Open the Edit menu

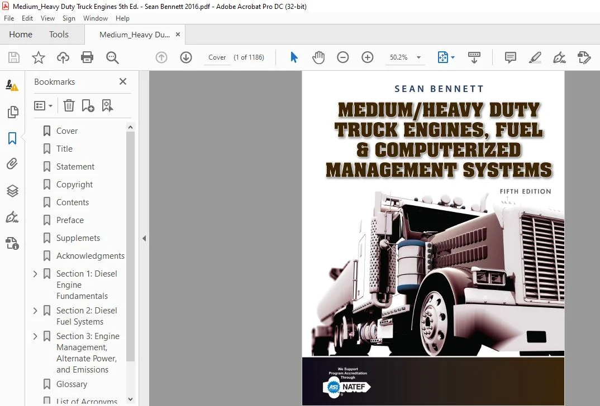pos(27,18)
